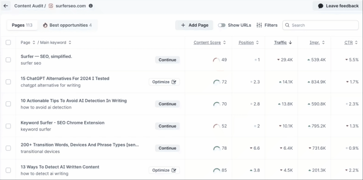
Task: Open 13 Ways To Detect AI Written Content
Action: coord(60,167)
